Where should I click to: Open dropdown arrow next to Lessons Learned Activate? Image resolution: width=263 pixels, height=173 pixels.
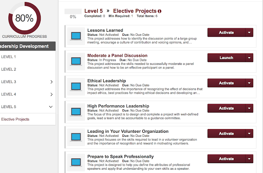click(x=249, y=32)
